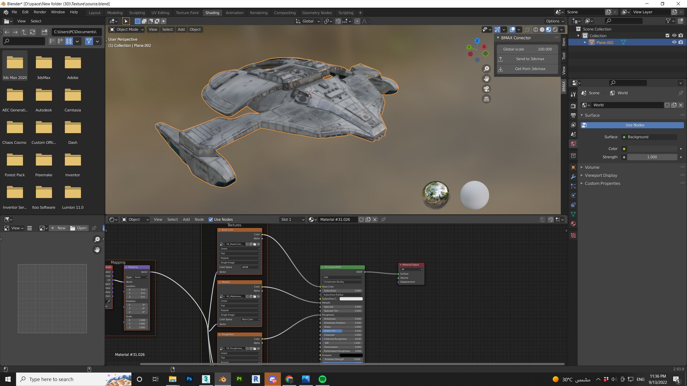Toggle viewport overlays button

point(512,30)
